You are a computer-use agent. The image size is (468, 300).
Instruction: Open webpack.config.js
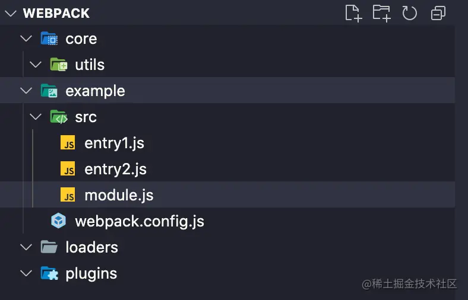coord(140,221)
